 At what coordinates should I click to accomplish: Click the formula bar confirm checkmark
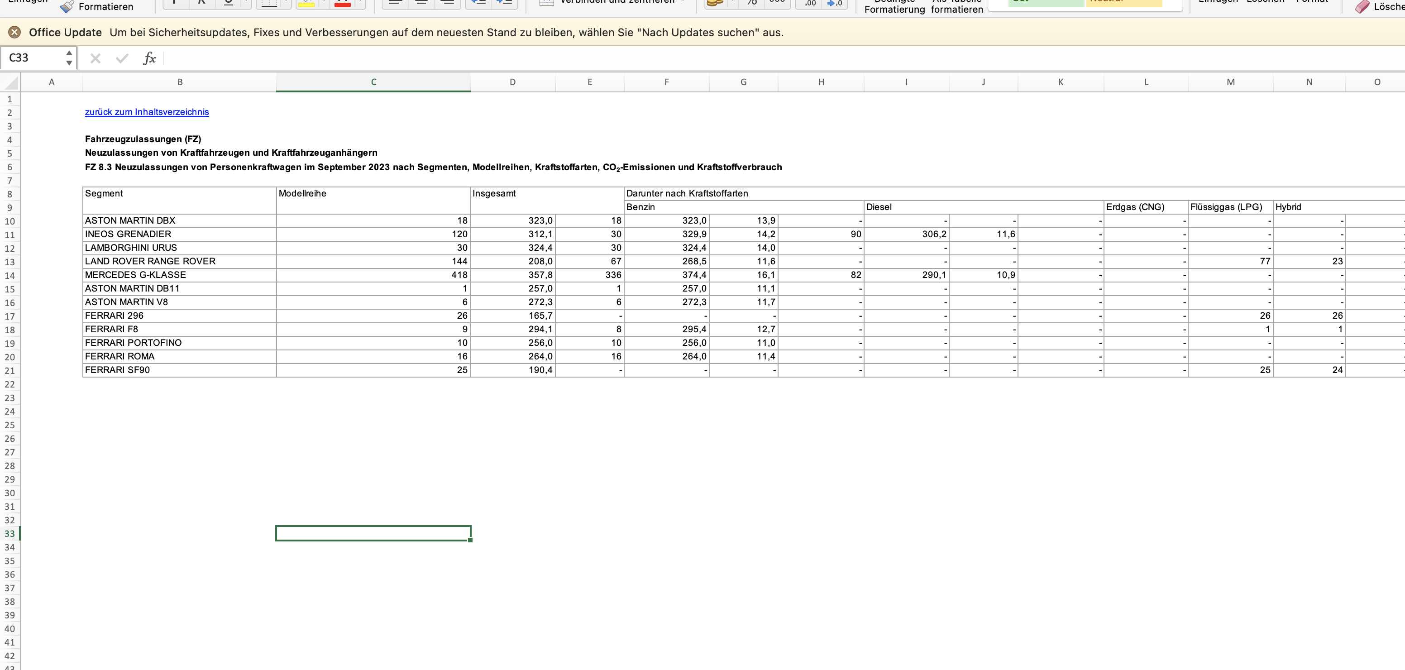coord(122,58)
